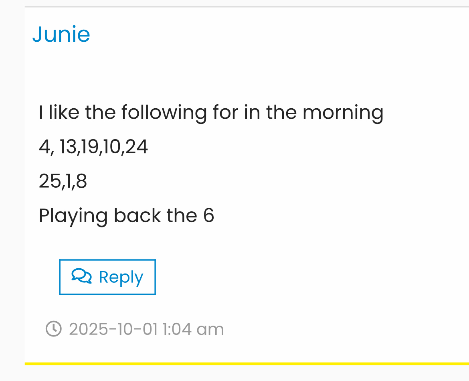Click the speech bubbles icon in Reply
Image resolution: width=469 pixels, height=381 pixels.
coord(81,276)
